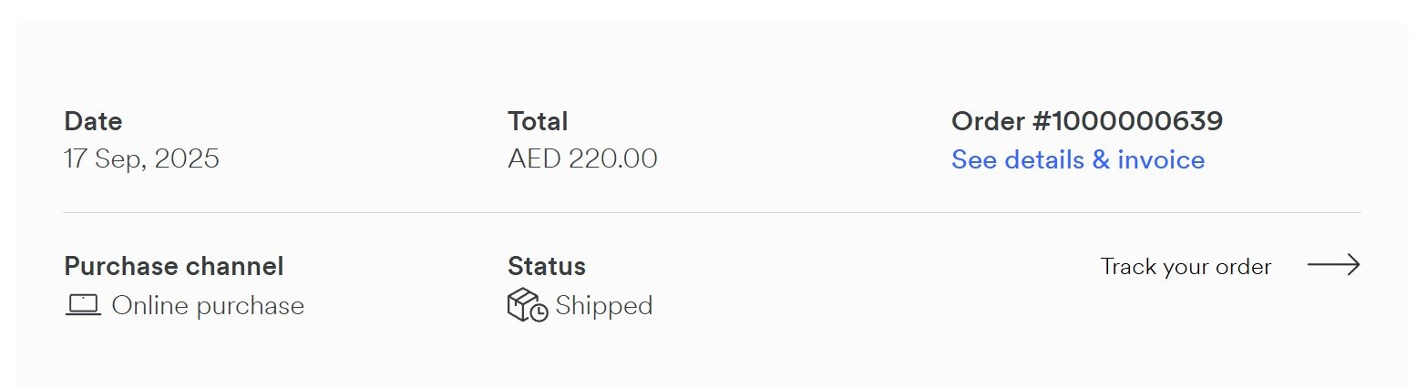Click the Shipped status text
Screen dimensions: 1427x388
[x=603, y=305]
